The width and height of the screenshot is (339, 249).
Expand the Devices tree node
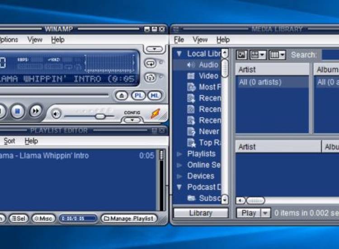pos(179,176)
